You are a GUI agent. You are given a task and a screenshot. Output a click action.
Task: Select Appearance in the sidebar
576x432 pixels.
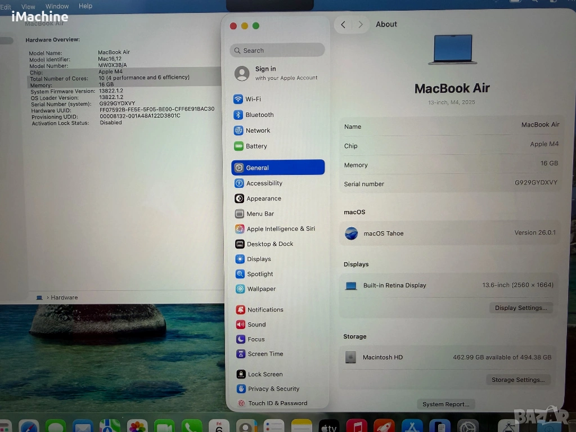coord(263,199)
